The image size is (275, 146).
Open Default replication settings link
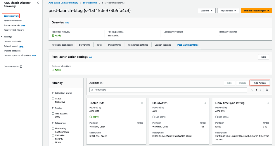13,42
